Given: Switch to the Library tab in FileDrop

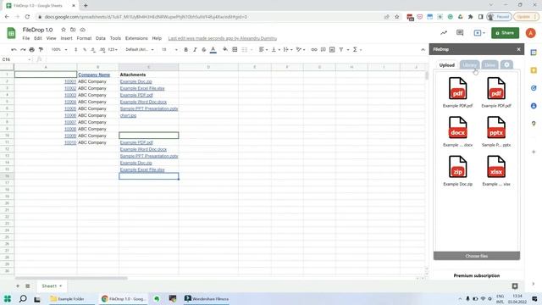Looking at the screenshot, I should pyautogui.click(x=469, y=65).
